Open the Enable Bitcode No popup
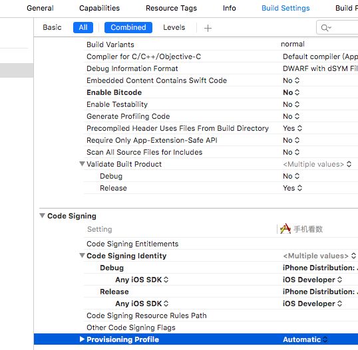358x350 pixels. 291,92
